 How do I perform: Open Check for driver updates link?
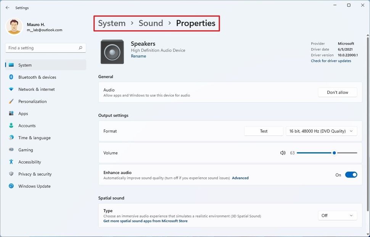331,61
